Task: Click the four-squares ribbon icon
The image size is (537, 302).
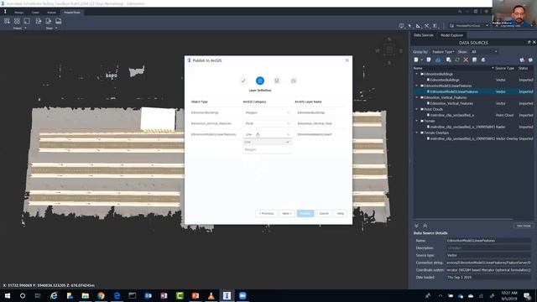Action: coord(17,21)
